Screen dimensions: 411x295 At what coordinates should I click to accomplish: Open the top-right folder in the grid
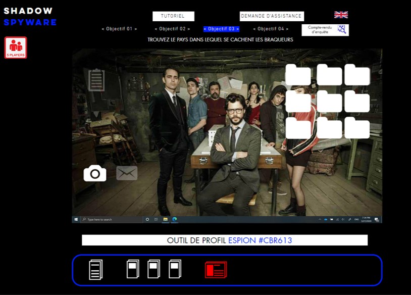357,75
